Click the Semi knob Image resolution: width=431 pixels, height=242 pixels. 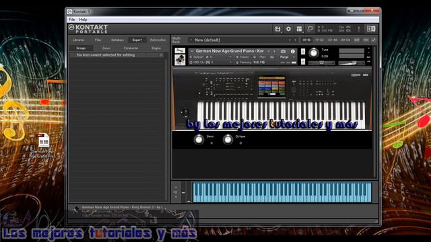(199, 139)
